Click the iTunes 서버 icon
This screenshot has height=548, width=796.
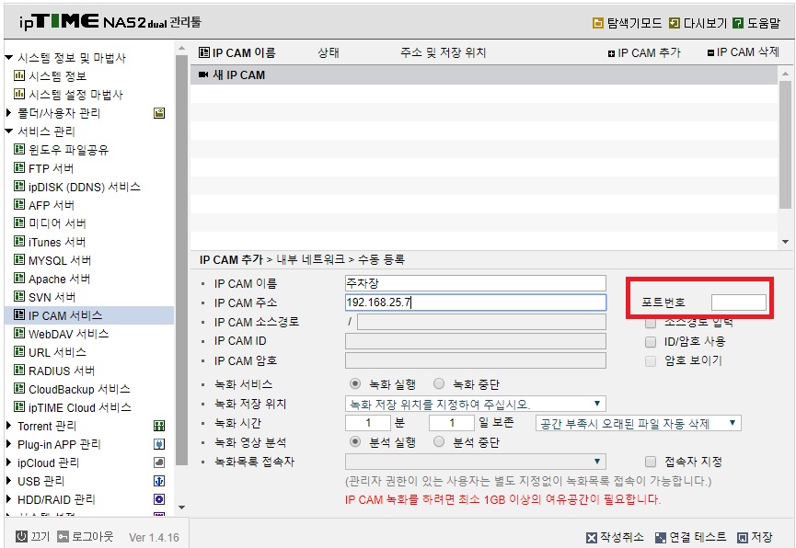point(19,241)
